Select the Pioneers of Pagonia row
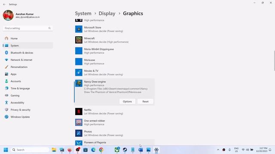The height and width of the screenshot is (154, 275). tap(115, 142)
